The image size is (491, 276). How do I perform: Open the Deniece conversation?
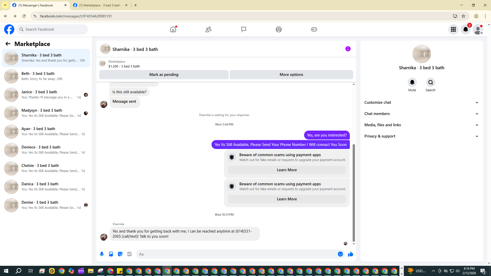46,150
